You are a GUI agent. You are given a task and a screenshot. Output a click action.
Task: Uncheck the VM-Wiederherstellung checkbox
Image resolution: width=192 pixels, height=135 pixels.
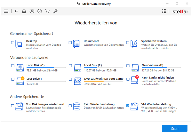pos(128,106)
